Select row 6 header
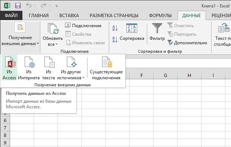The height and width of the screenshot is (147, 231). click(5, 121)
